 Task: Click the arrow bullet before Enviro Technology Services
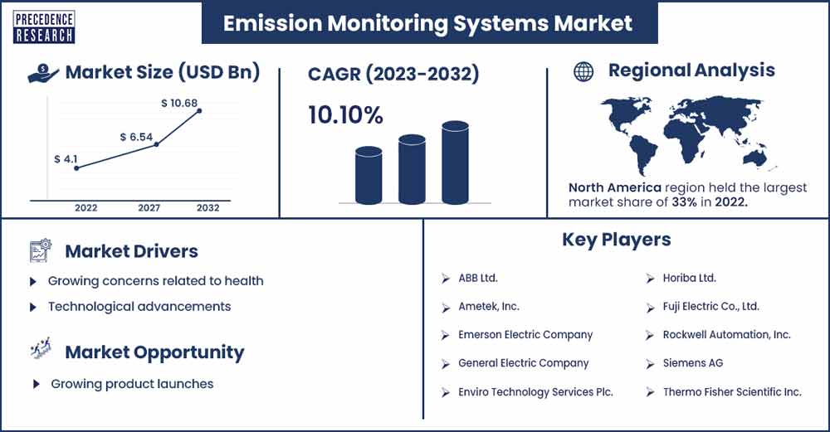pyautogui.click(x=446, y=392)
